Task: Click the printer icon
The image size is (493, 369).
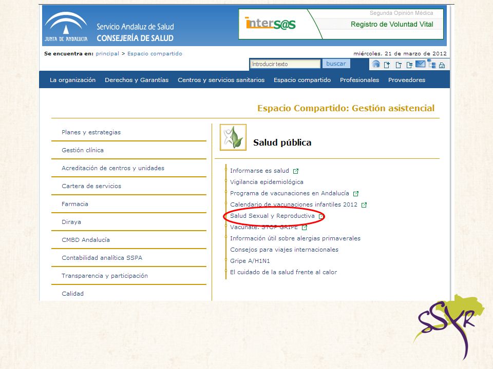Action: click(442, 65)
